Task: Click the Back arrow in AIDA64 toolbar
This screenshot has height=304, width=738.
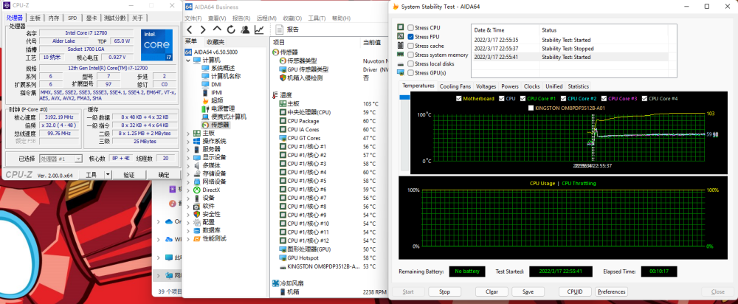Action: tap(189, 30)
